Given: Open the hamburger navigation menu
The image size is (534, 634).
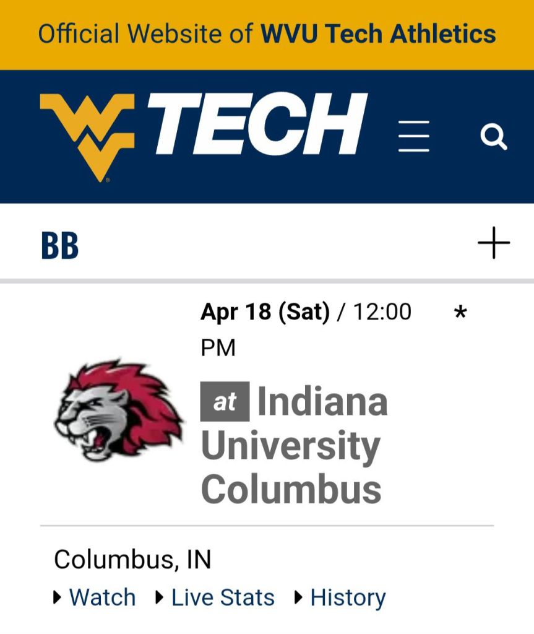Looking at the screenshot, I should click(413, 136).
